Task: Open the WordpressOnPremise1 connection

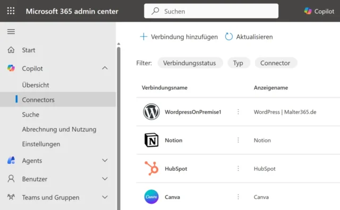Action: [193, 112]
